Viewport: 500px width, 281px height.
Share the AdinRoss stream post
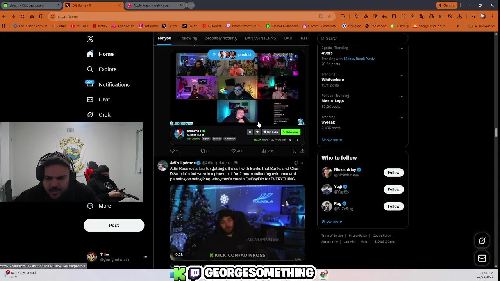(x=302, y=151)
